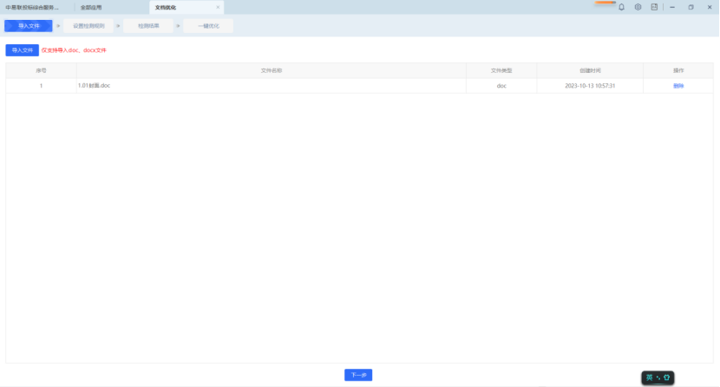Image resolution: width=720 pixels, height=387 pixels.
Task: Click the save-style icon beside the gear
Action: pos(654,7)
